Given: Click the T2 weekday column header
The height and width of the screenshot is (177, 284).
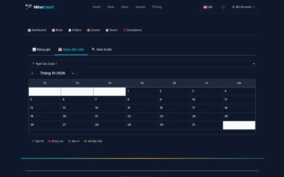Looking at the screenshot, I should 45,83.
